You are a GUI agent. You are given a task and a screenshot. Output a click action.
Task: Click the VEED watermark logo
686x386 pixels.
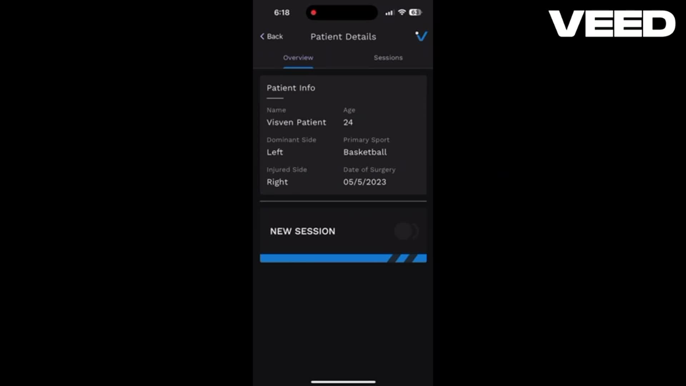(612, 24)
